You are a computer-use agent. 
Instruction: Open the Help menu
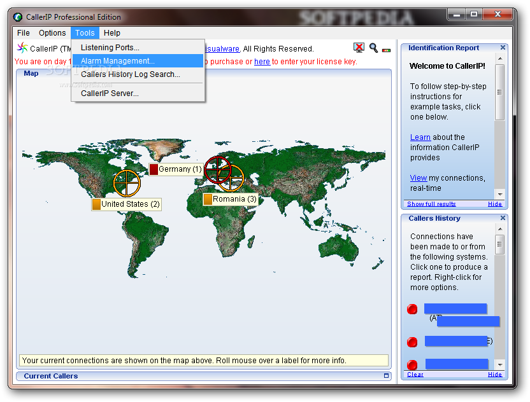coord(112,32)
